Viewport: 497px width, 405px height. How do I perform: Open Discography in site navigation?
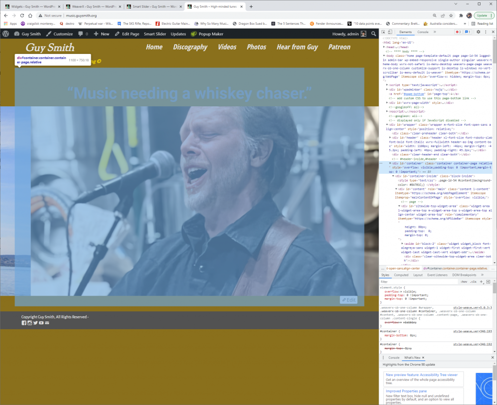[x=190, y=47]
